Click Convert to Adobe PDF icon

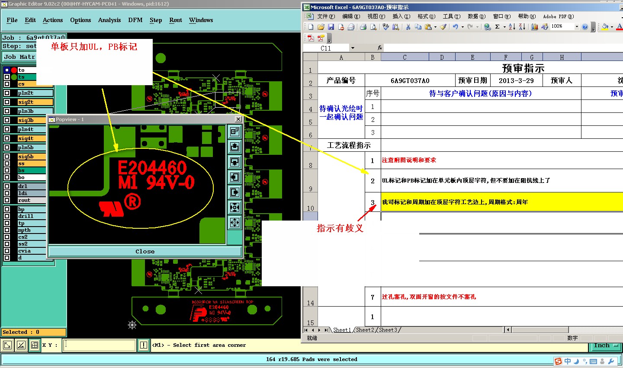tap(311, 38)
